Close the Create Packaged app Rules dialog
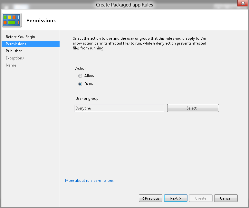Viewport: 249px width, 208px height. [x=243, y=3]
